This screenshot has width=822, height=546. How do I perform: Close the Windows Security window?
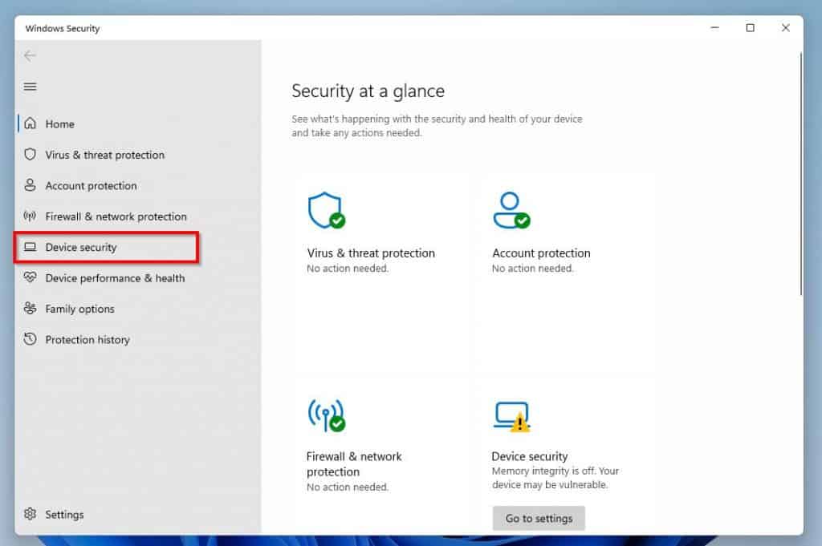tap(785, 28)
